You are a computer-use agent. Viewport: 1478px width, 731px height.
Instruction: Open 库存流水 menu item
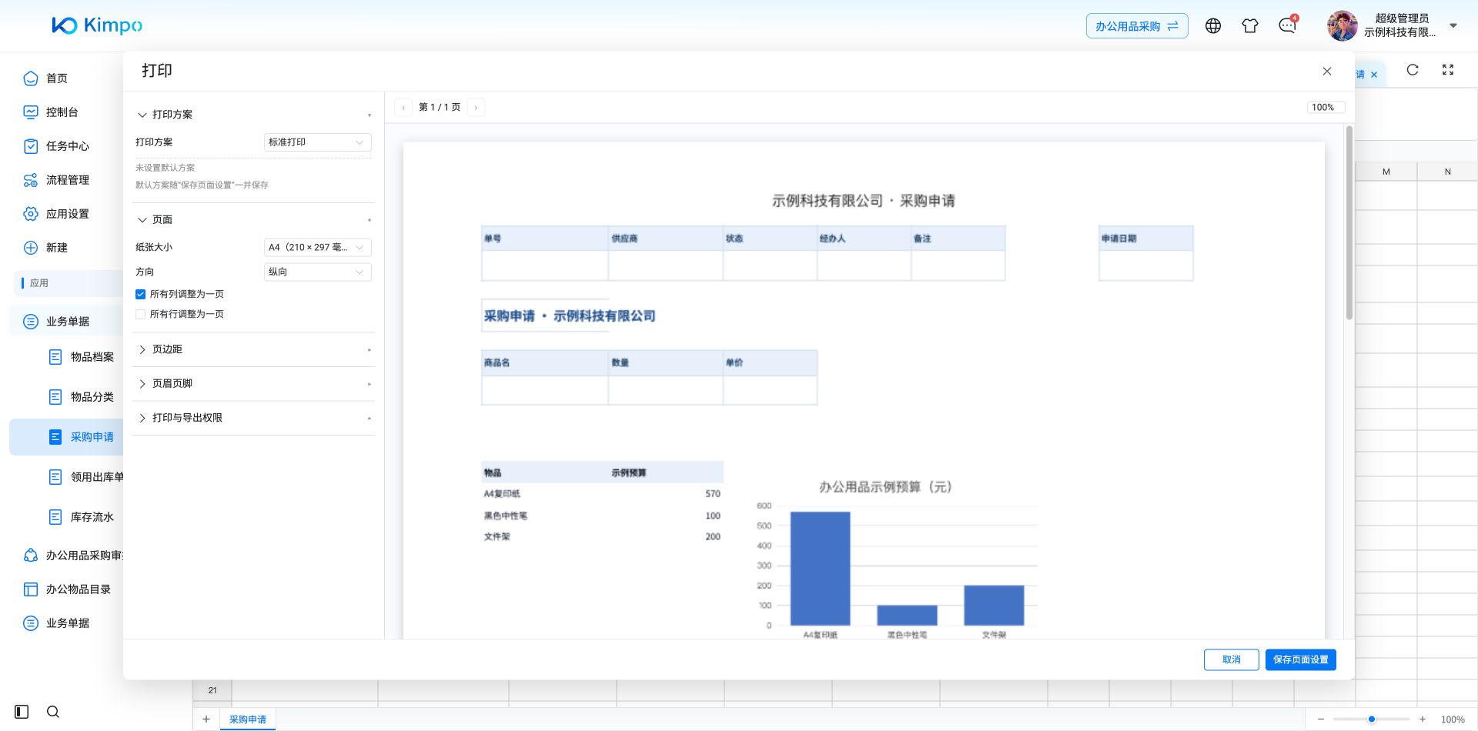click(x=83, y=517)
